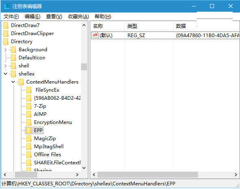Collapse the shellex key

[x=6, y=74]
